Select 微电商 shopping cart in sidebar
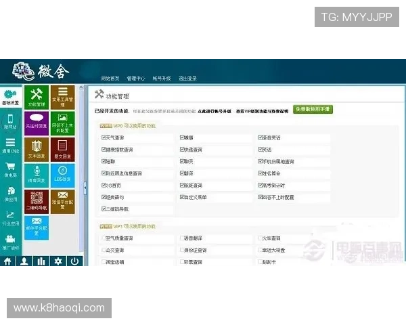Screen dimensions: 406x325 click(x=10, y=170)
